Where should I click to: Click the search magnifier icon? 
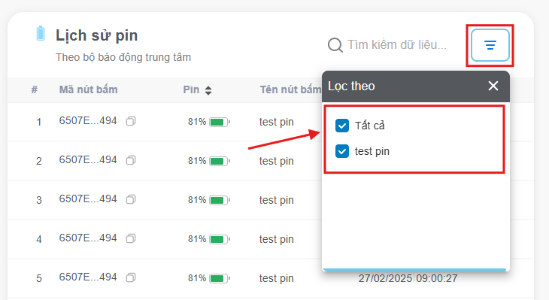coord(335,45)
